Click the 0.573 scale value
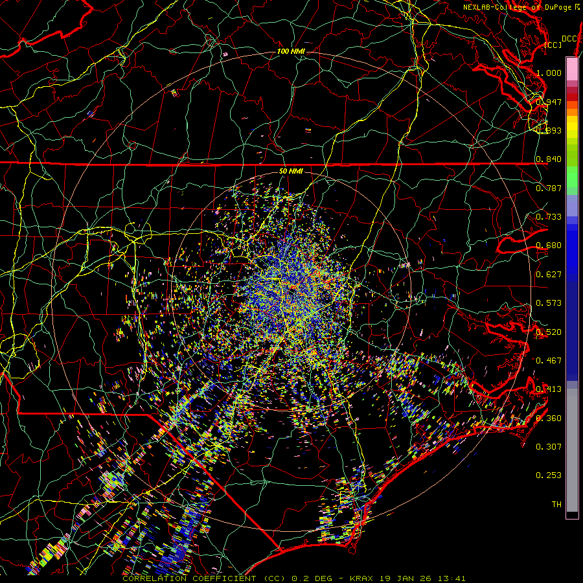 pos(549,303)
